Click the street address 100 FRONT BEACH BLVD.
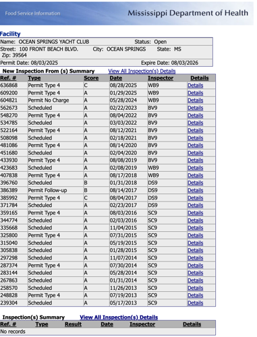 click(x=49, y=49)
